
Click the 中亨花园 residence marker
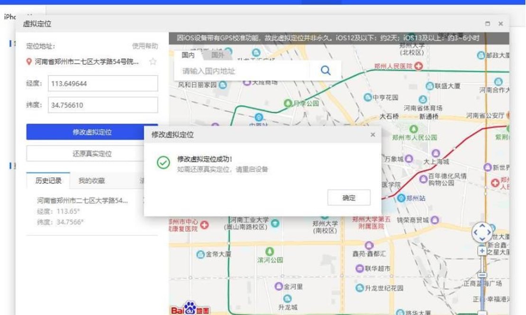click(x=368, y=97)
